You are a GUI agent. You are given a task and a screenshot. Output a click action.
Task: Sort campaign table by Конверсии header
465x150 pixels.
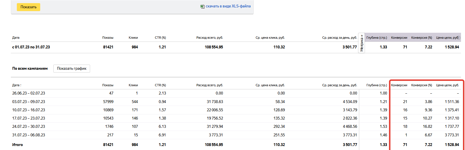click(x=399, y=85)
